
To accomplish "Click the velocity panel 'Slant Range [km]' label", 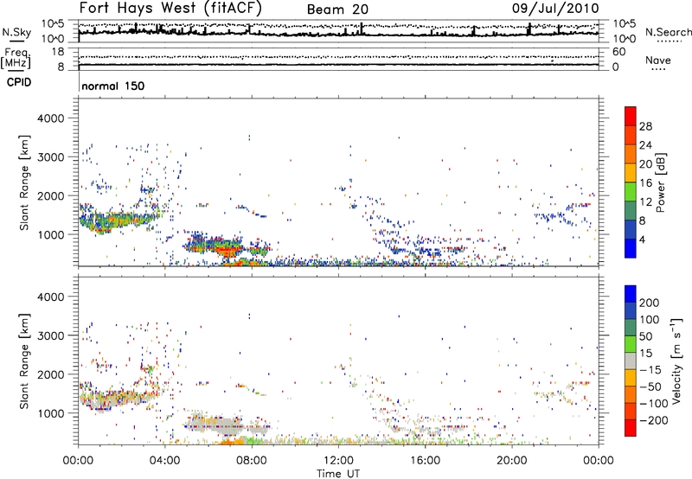I will [24, 361].
